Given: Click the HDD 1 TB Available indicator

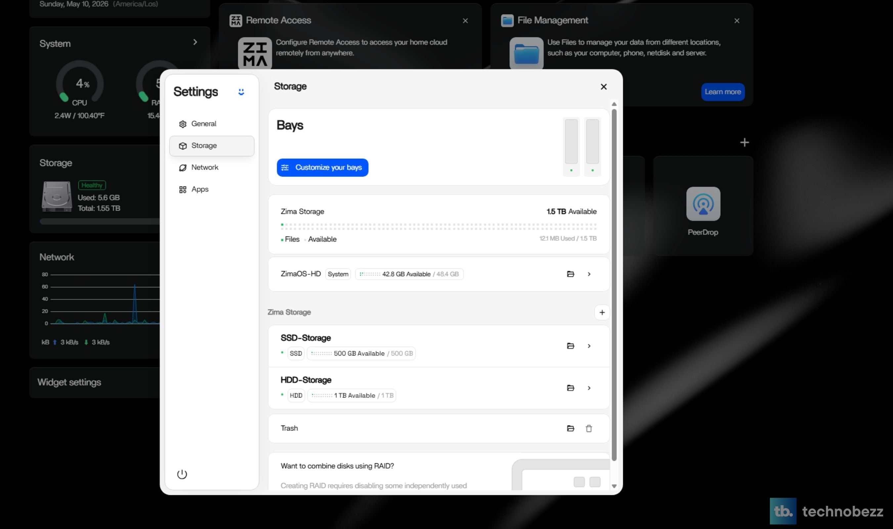Looking at the screenshot, I should (352, 395).
